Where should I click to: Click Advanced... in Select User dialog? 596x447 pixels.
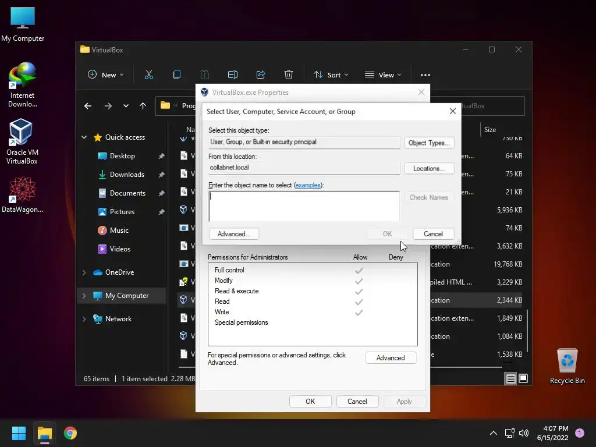point(234,234)
